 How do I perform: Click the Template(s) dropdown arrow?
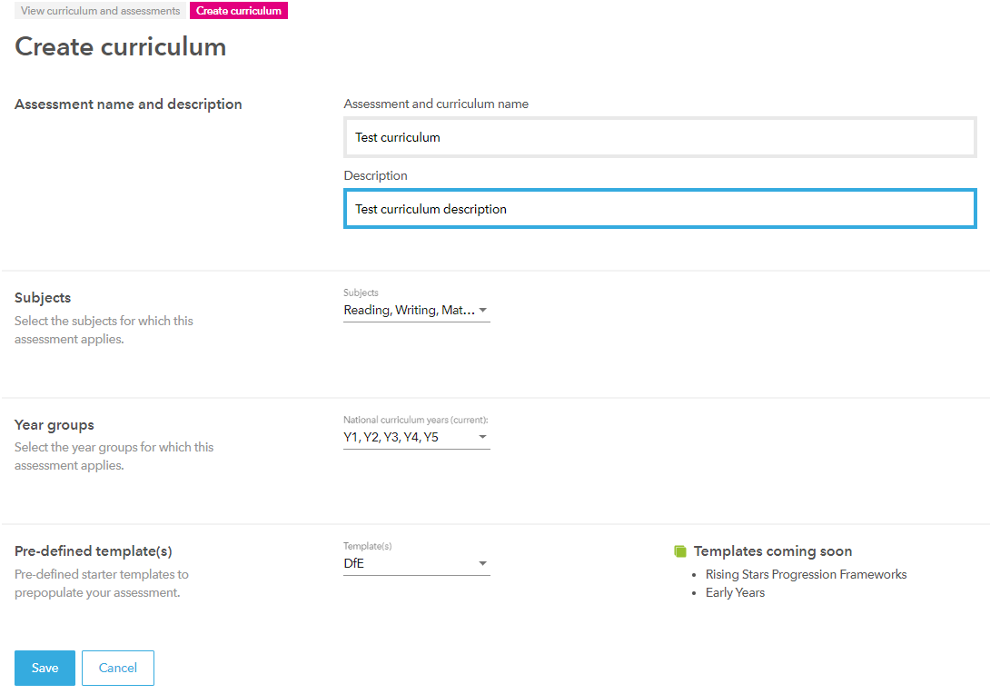(482, 563)
